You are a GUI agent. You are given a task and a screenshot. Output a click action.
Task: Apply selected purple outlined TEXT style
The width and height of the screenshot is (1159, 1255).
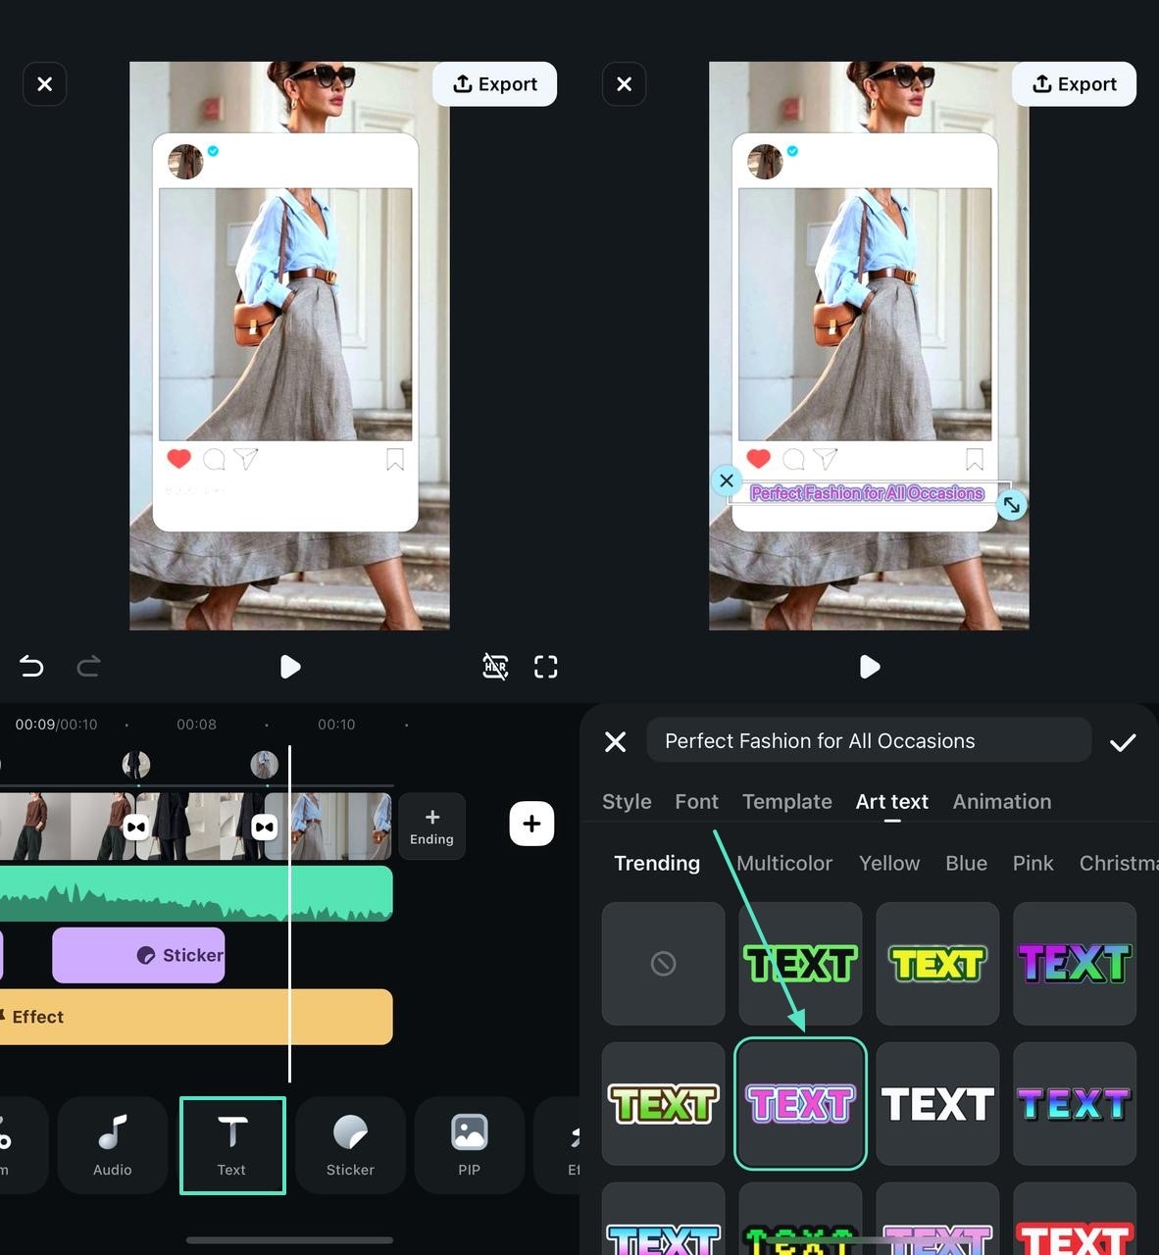tap(800, 1104)
